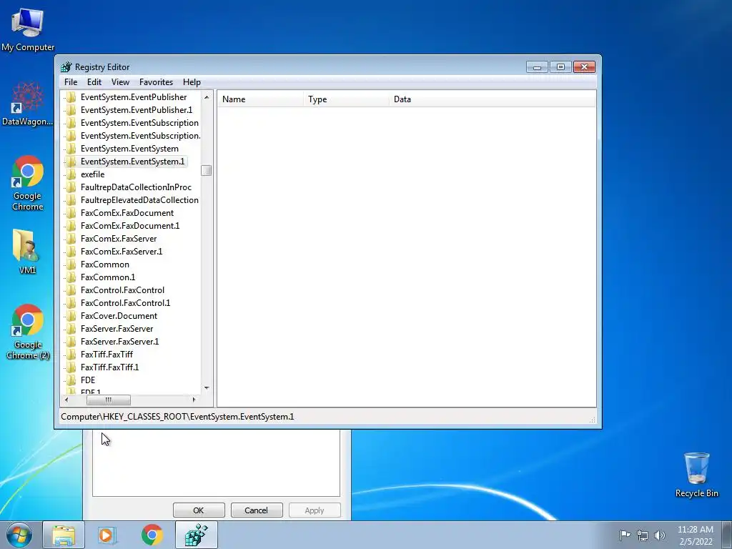Minimize the Registry Editor window

[x=537, y=67]
